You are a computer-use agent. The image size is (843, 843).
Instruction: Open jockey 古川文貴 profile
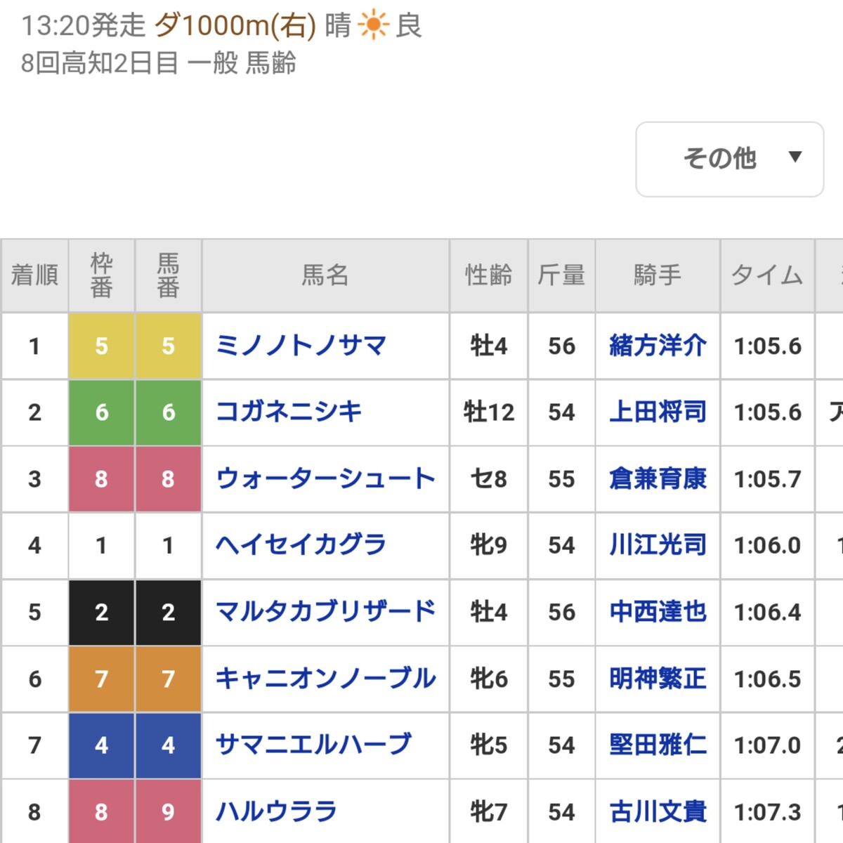click(x=658, y=812)
